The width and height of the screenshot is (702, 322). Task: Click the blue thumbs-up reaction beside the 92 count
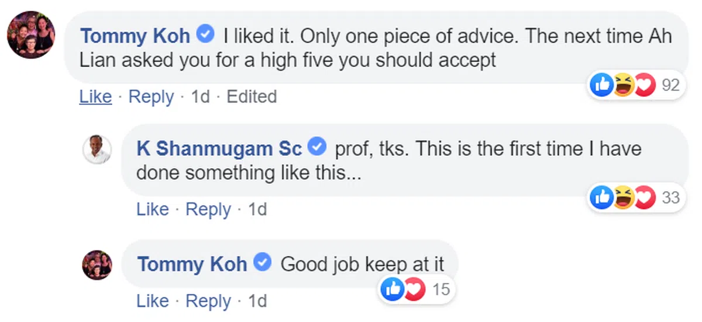tap(601, 86)
